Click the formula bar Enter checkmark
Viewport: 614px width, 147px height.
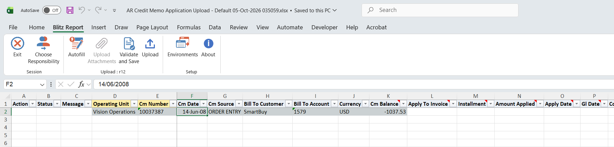[71, 84]
